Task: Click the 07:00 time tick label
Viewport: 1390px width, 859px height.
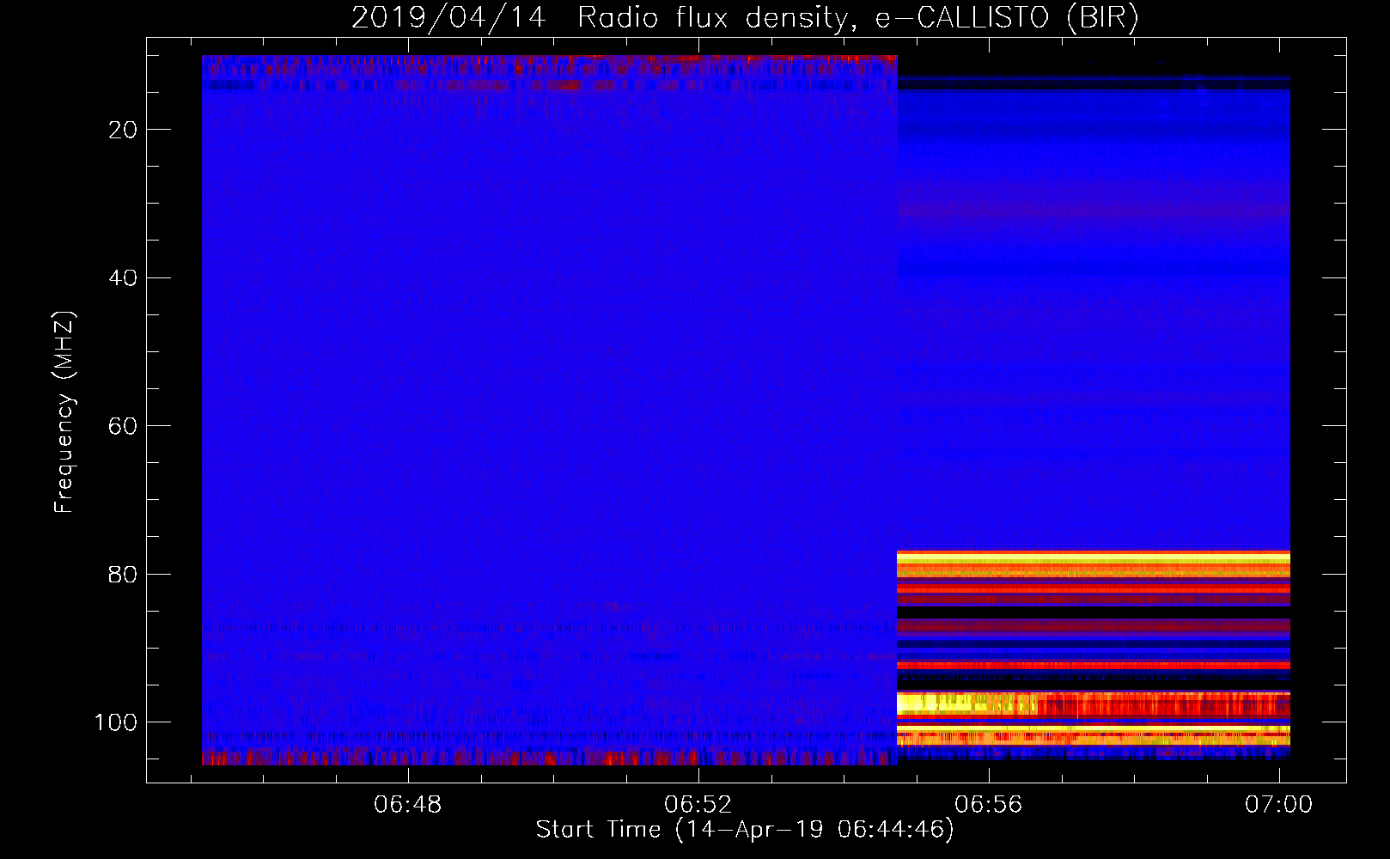Action: (1279, 804)
